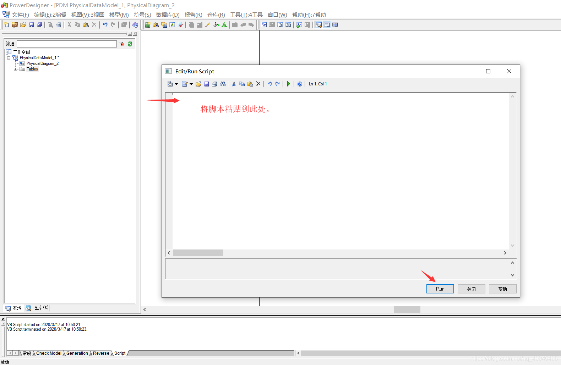Undo last action in main toolbar
Image resolution: width=561 pixels, height=365 pixels.
tap(105, 25)
